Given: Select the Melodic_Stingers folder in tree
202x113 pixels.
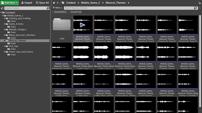Looking at the screenshot, I should [17, 29].
